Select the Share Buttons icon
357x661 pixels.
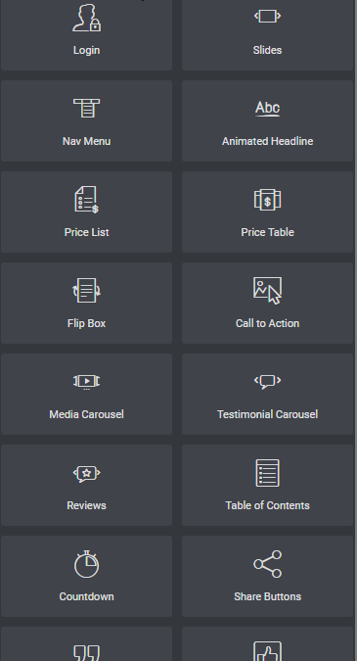[267, 564]
